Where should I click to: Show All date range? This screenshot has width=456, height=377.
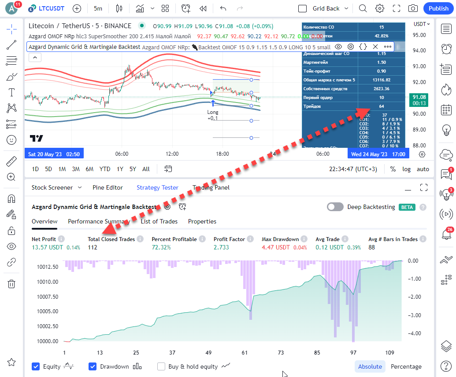(x=146, y=169)
